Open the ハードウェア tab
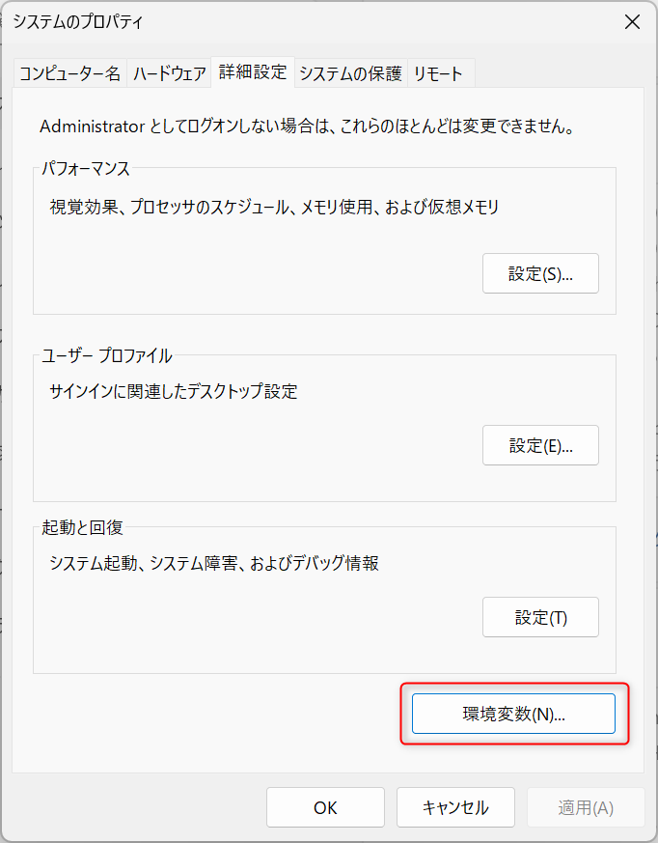658x843 pixels. tap(169, 71)
